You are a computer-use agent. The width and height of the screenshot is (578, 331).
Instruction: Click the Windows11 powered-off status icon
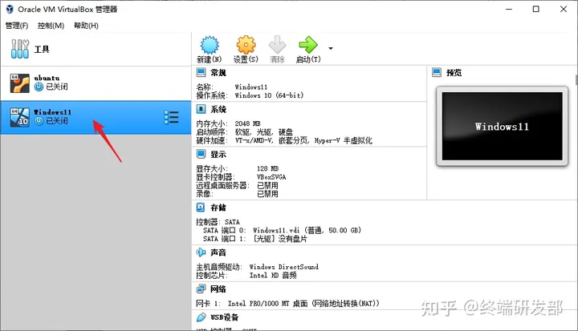click(x=39, y=121)
